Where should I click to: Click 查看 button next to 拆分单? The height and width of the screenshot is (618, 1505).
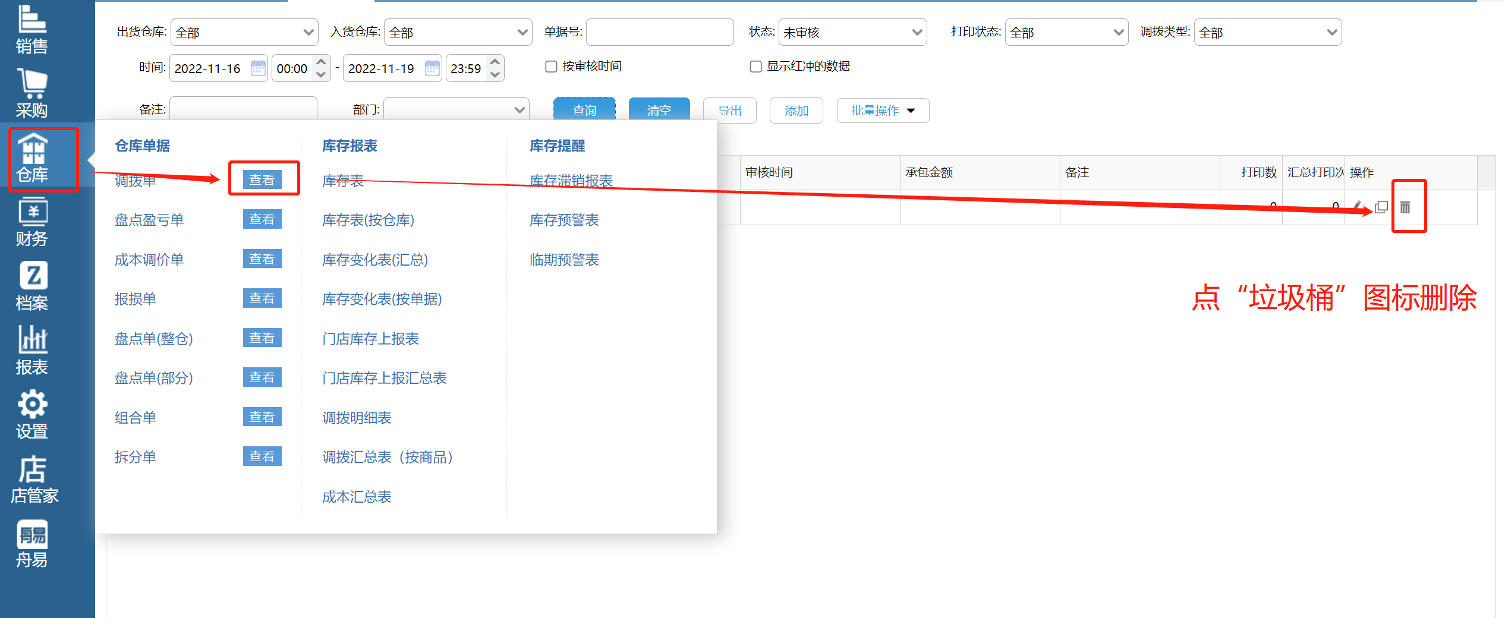click(262, 456)
